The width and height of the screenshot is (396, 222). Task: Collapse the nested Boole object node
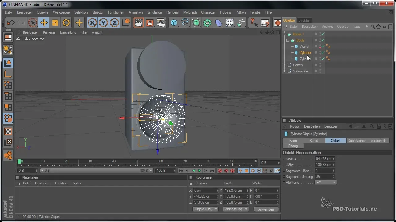[288, 40]
